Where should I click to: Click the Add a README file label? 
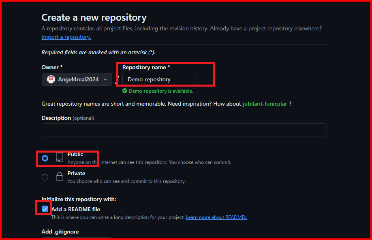(x=76, y=209)
